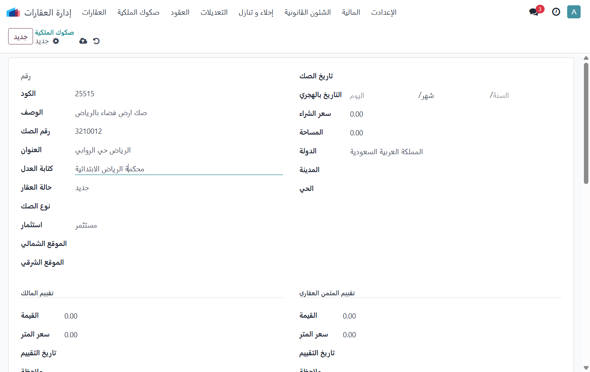
Task: Click the تاريخ الصك date field
Action: point(455,76)
